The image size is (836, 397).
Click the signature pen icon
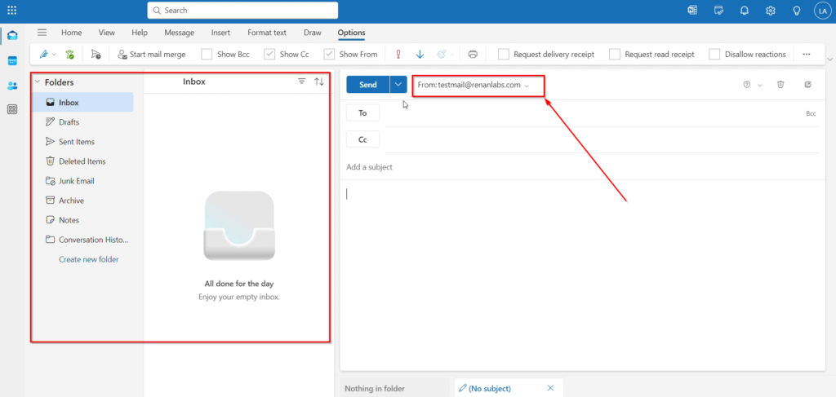point(44,54)
